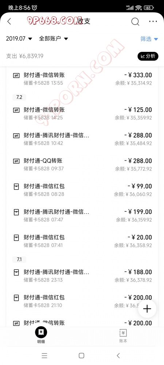Open the -¥188.00 transaction at 23:13
Viewport: 164px width, 365px height.
(82, 276)
